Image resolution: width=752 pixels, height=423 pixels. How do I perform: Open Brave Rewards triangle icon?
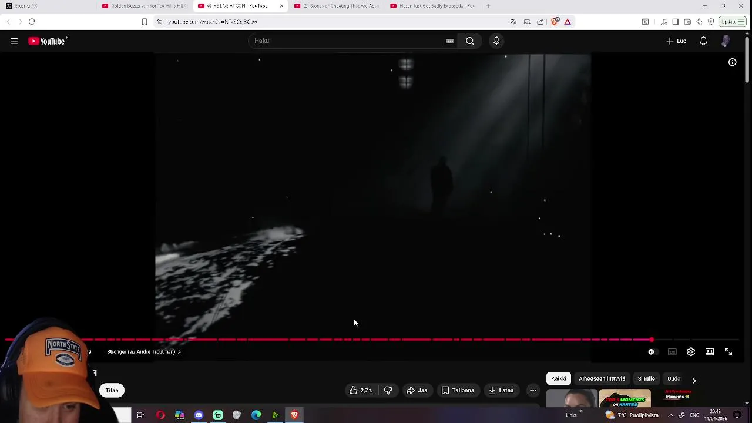[568, 22]
